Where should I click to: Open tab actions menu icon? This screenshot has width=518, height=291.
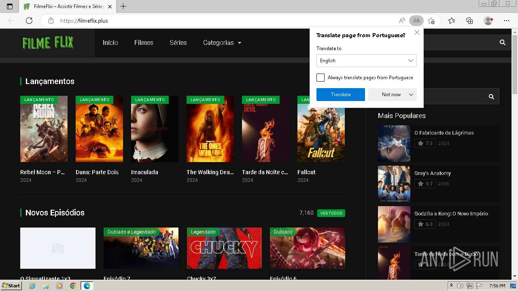point(10,6)
